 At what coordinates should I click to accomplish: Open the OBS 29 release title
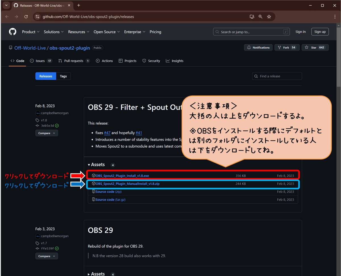click(100, 230)
